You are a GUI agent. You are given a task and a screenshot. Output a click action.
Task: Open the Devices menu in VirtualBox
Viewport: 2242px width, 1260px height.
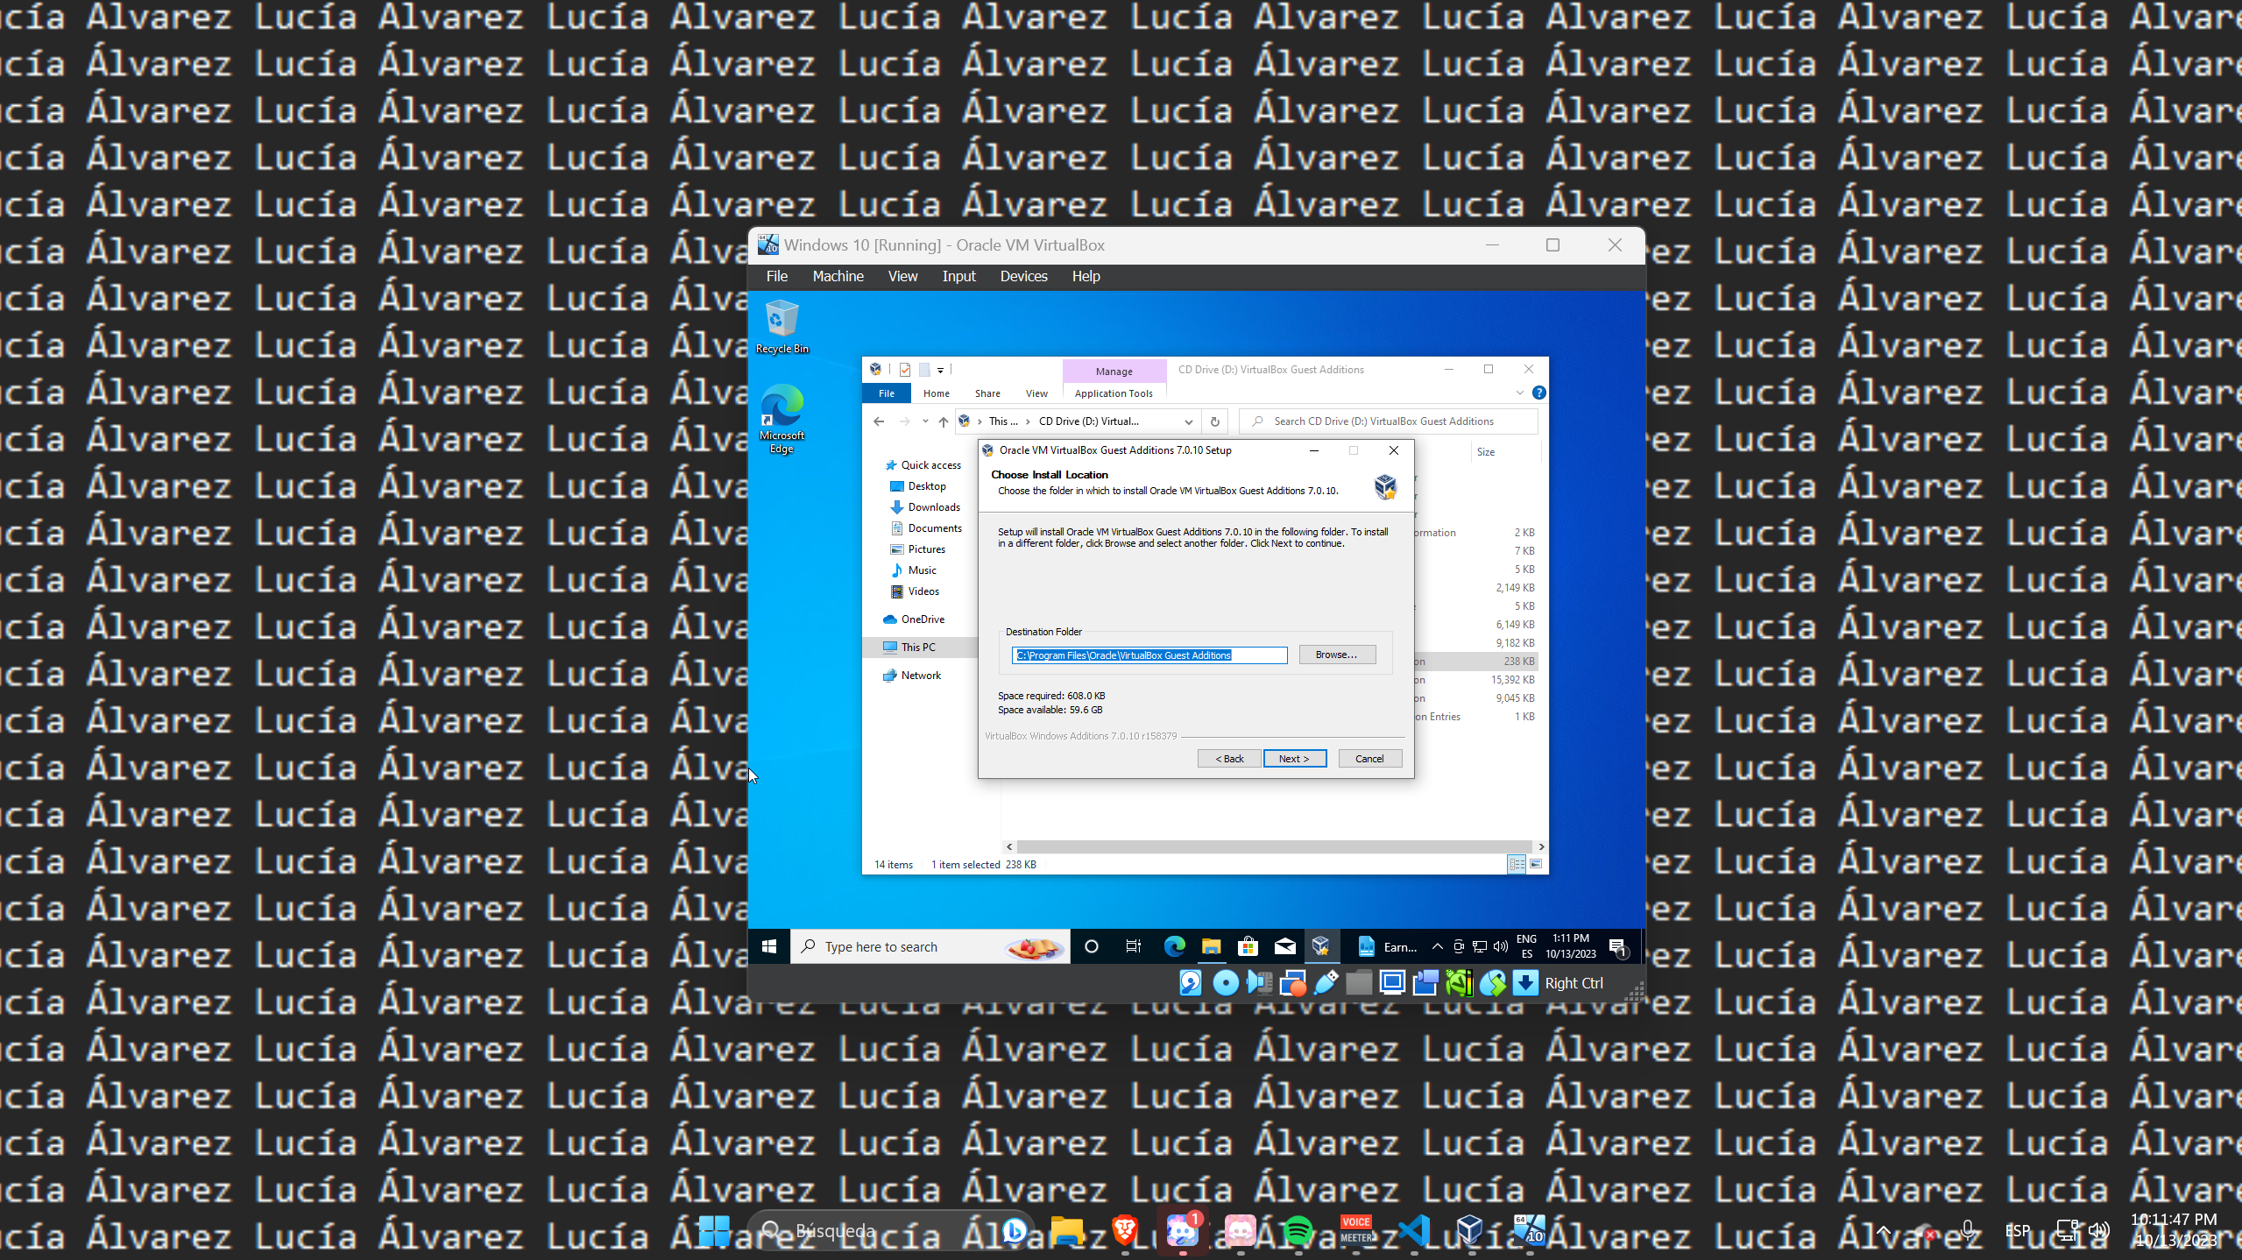pos(1022,276)
